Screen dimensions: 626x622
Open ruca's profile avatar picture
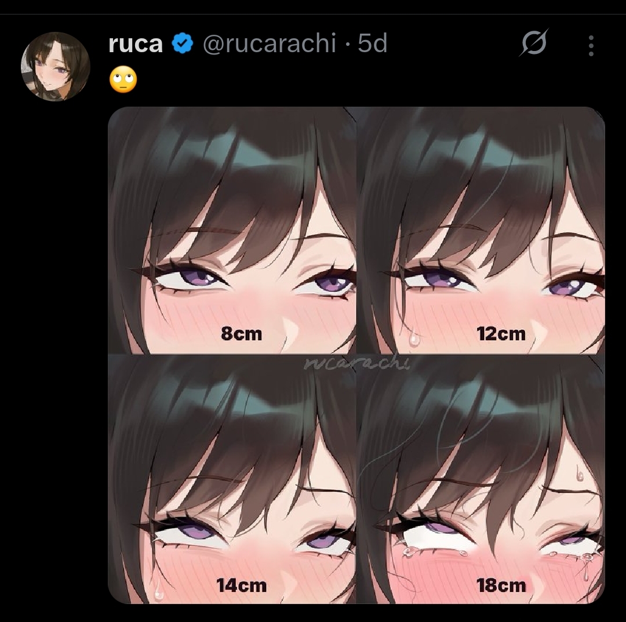[56, 66]
